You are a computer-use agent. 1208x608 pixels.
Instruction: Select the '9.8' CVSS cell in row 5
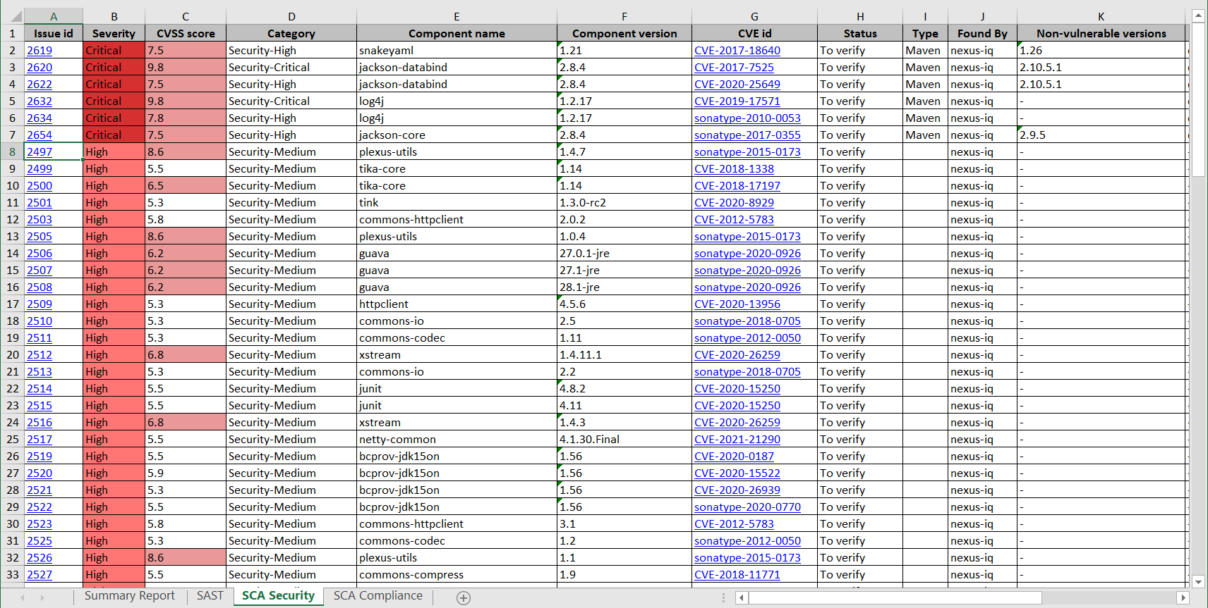point(186,101)
